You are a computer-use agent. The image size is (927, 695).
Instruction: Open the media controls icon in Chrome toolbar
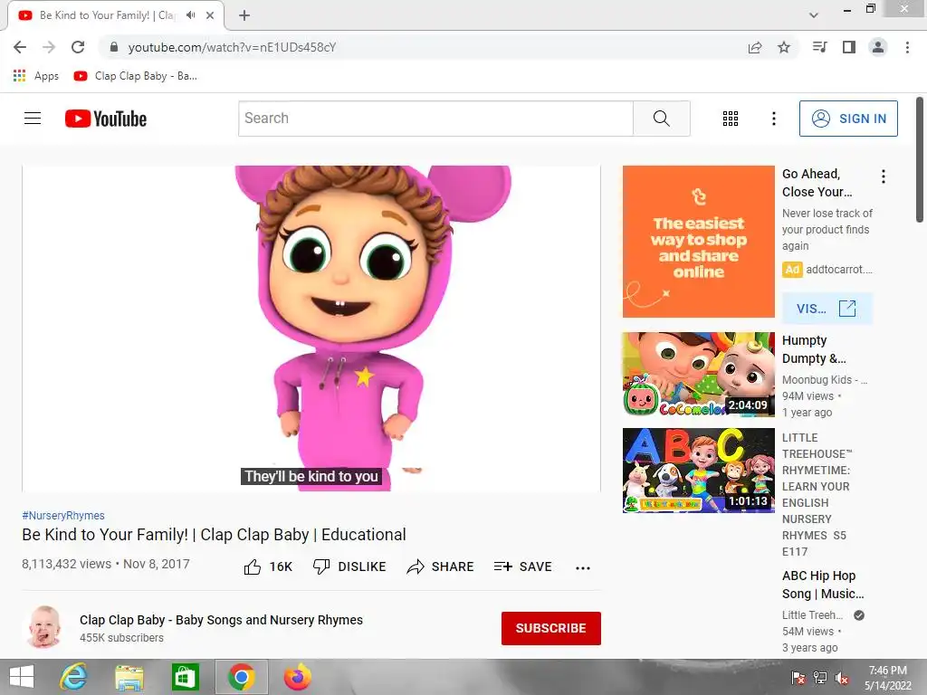(819, 47)
